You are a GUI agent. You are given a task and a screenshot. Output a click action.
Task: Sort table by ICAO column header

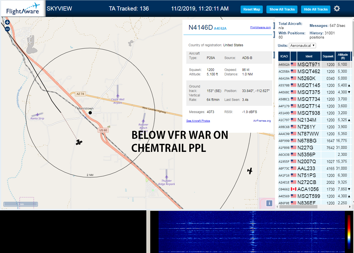[284, 56]
